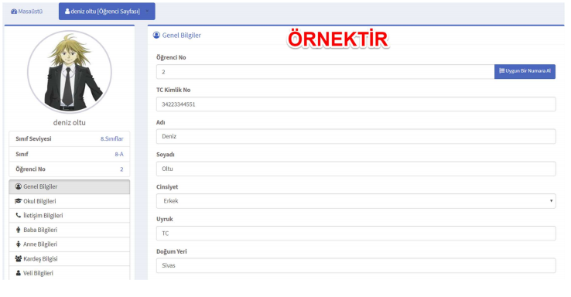Viewport: 571px width, 297px height.
Task: Click the Genel Bilgiler header person icon
Action: click(x=156, y=35)
